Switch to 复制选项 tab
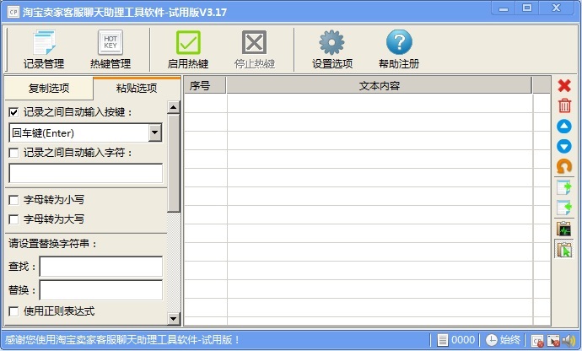 click(49, 88)
